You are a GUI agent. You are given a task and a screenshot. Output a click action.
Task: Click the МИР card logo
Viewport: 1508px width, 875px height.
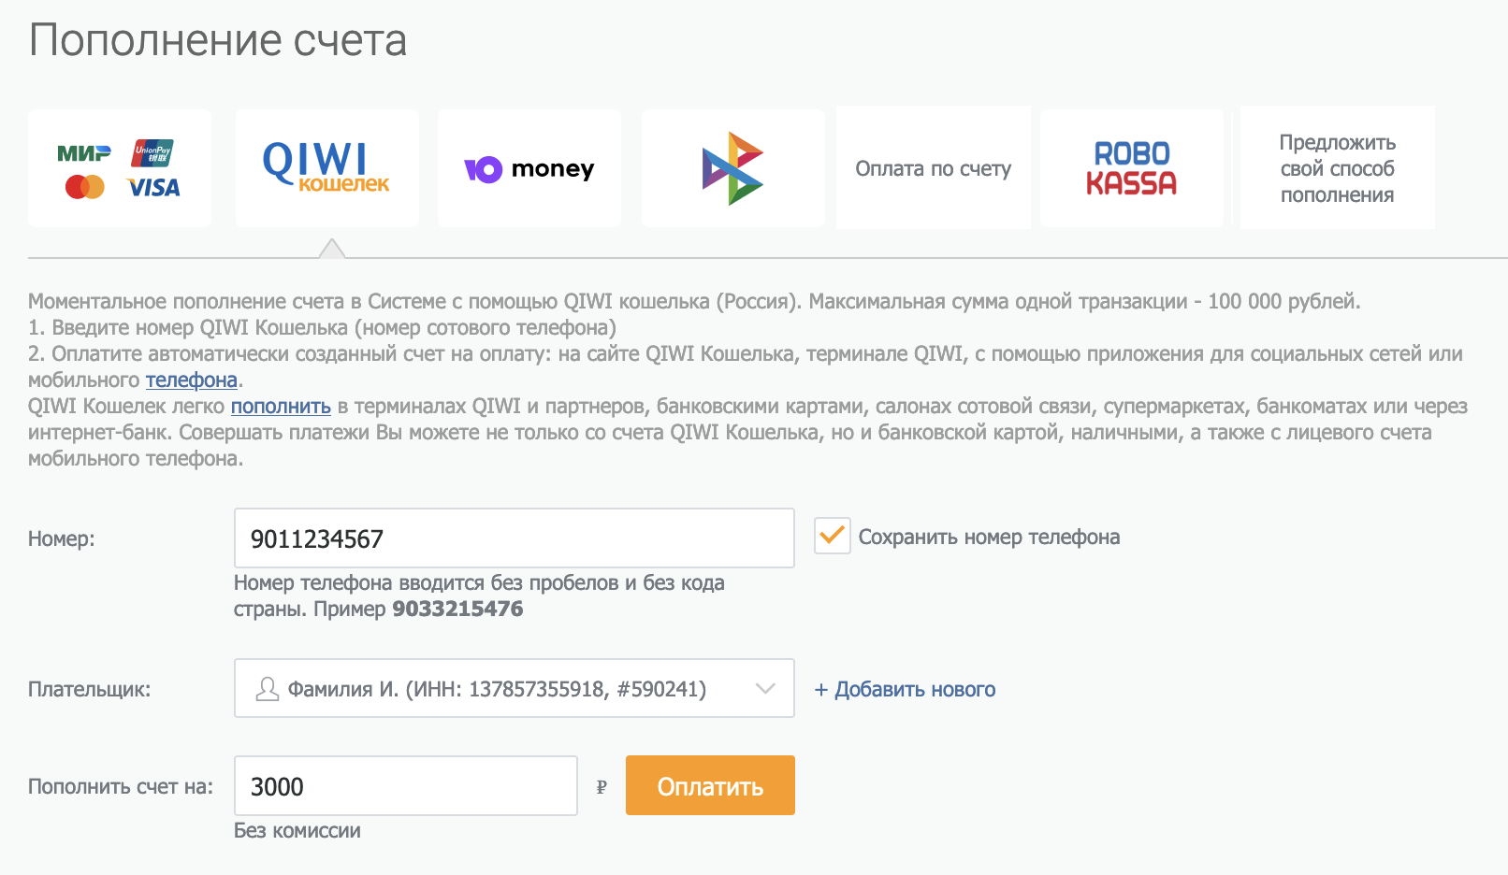click(x=84, y=153)
